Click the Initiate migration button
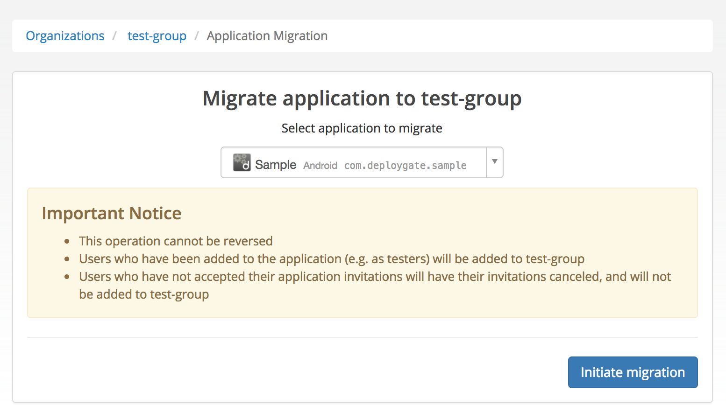Image resolution: width=726 pixels, height=419 pixels. (633, 372)
